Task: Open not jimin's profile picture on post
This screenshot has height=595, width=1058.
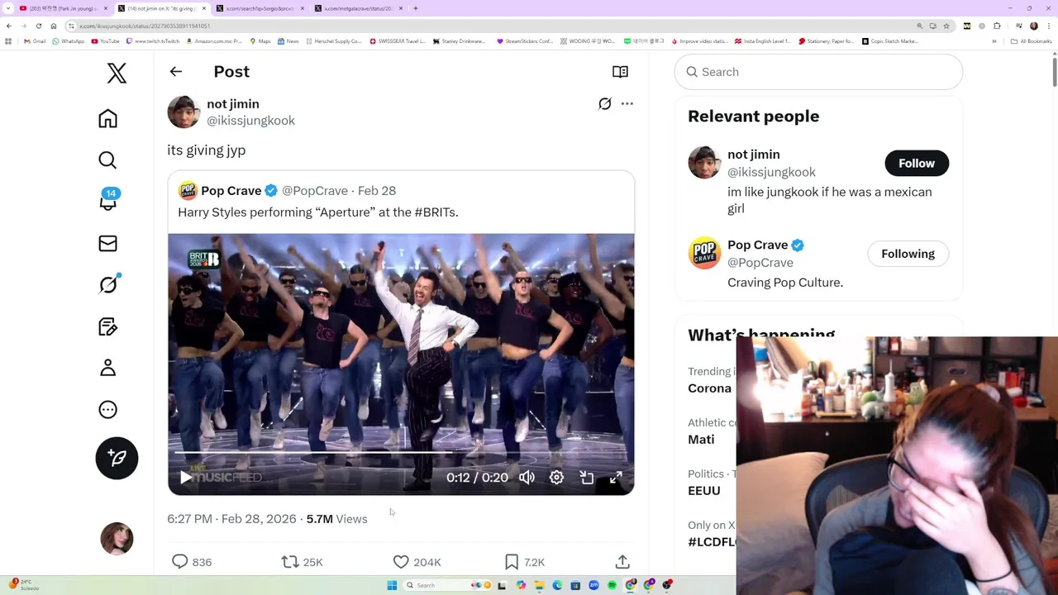Action: [x=183, y=112]
